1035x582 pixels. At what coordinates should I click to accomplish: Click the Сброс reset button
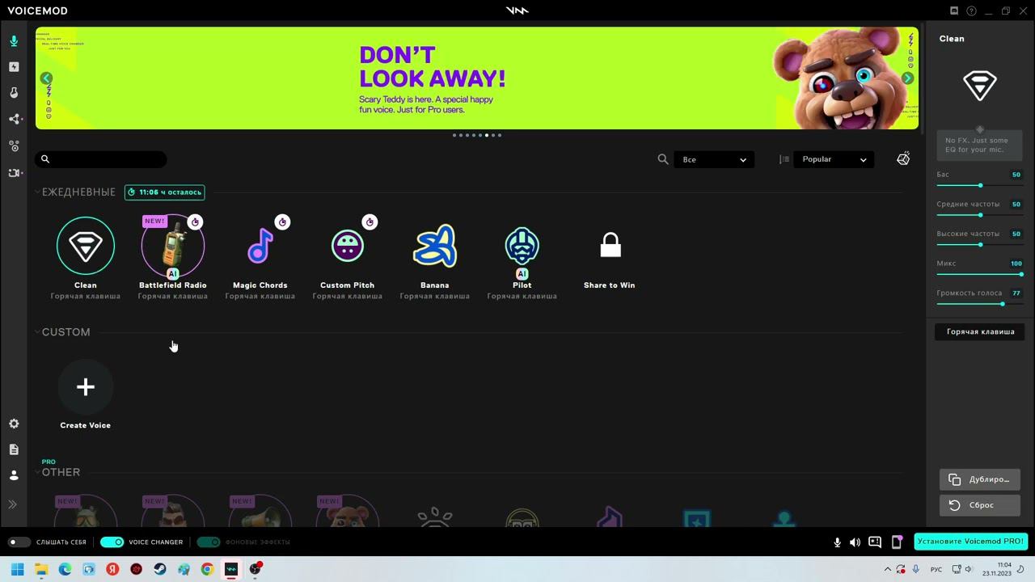(x=980, y=505)
